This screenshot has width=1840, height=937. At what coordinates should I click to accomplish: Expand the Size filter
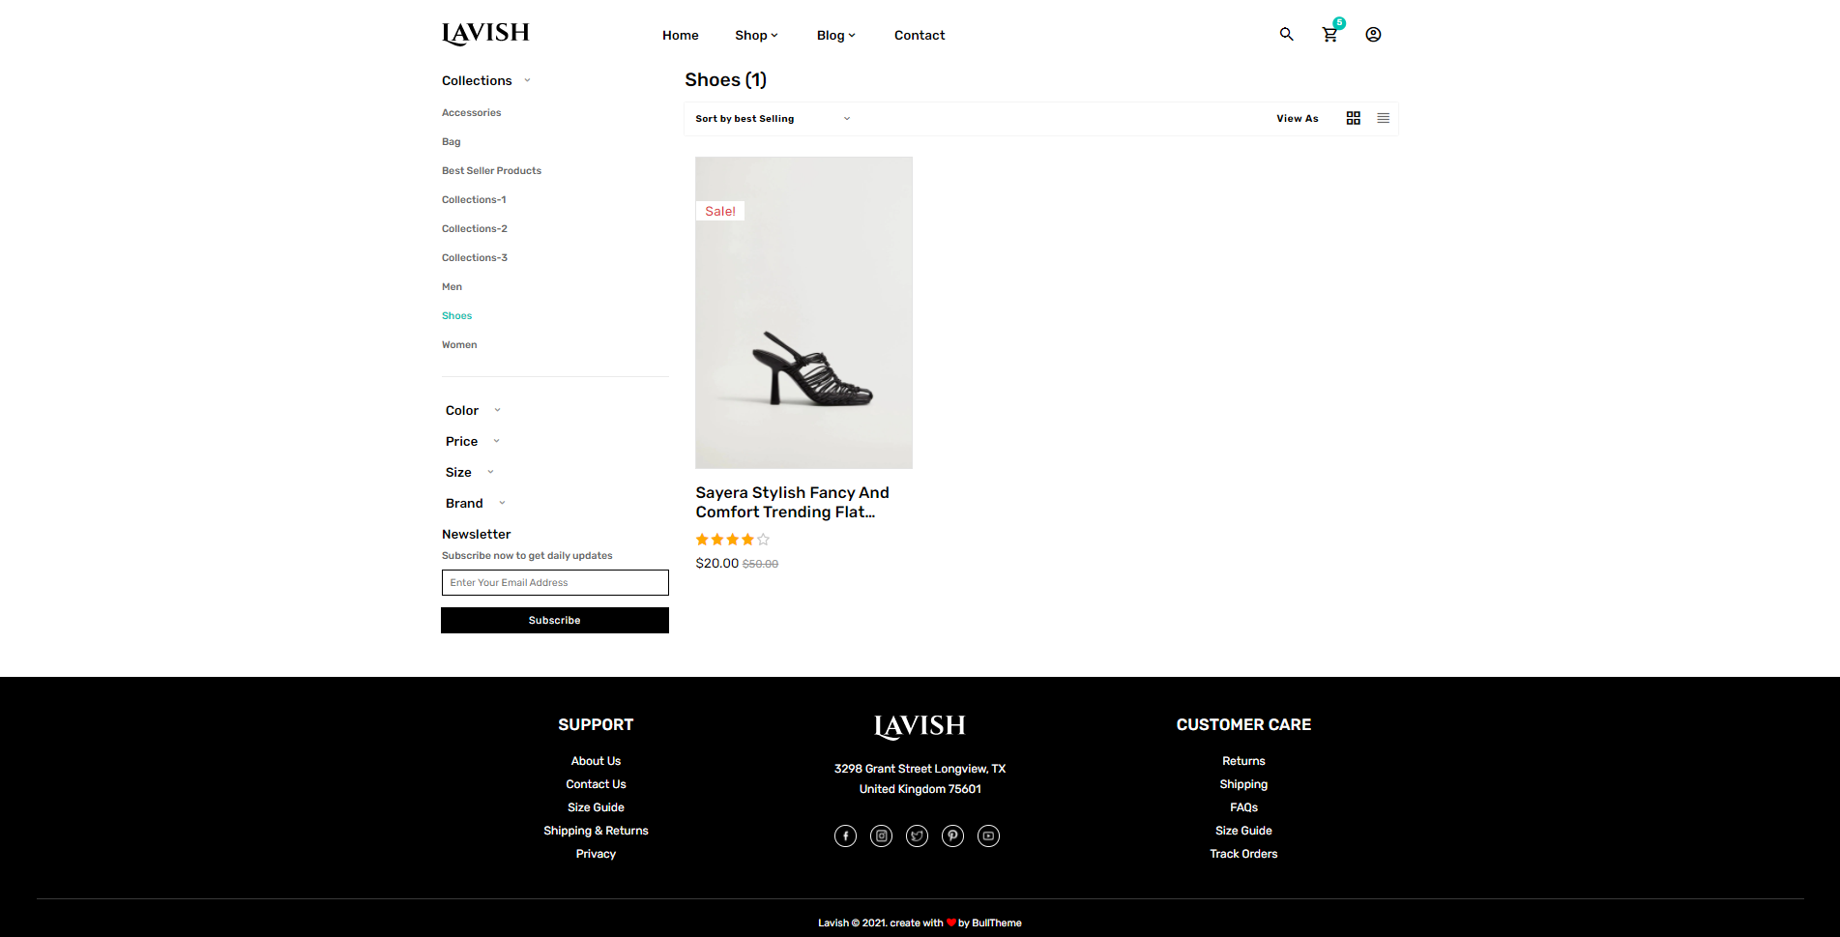point(470,472)
